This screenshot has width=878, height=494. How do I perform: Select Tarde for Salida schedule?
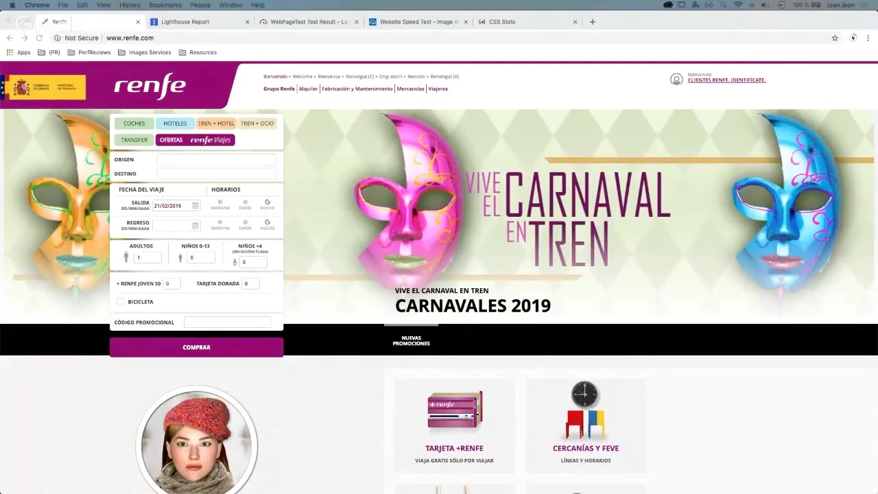pos(245,204)
